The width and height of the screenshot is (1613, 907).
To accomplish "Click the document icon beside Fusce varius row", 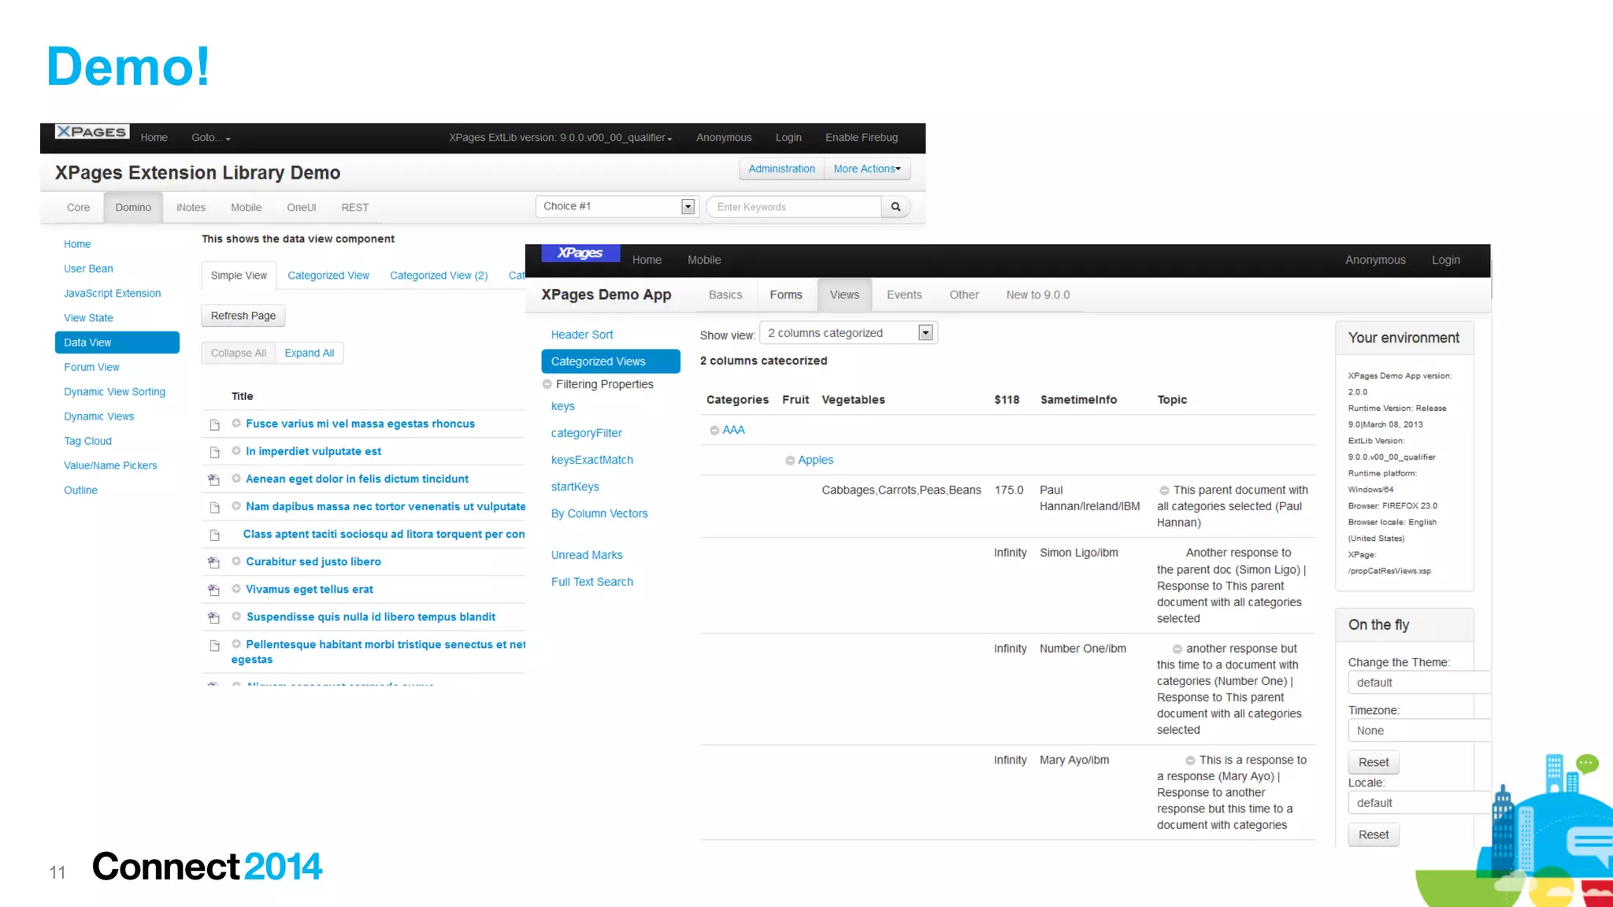I will click(214, 425).
